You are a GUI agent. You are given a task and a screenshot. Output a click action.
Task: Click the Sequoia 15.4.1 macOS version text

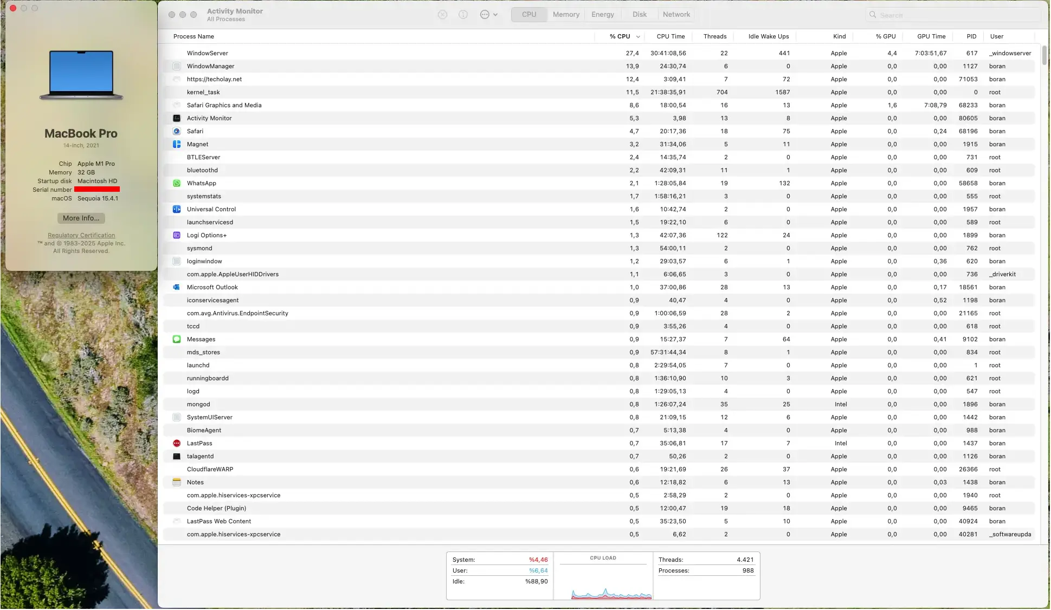point(98,198)
